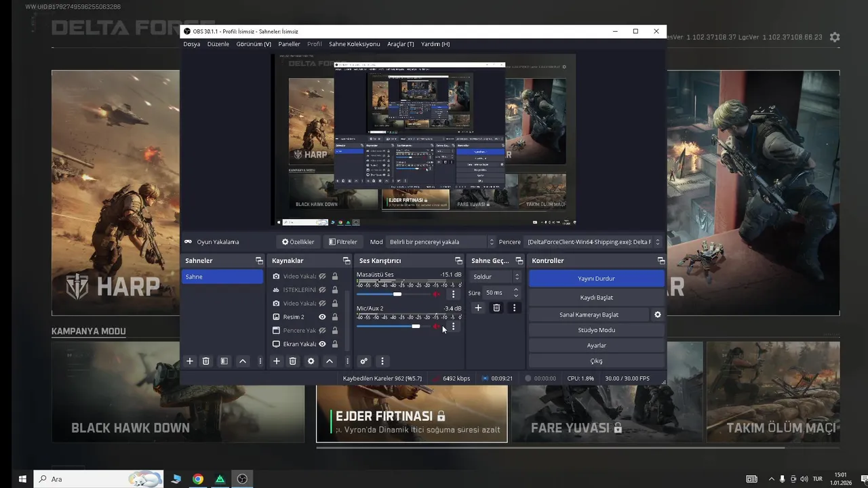Pop out the Ses Karıştırıcı panel

[459, 261]
